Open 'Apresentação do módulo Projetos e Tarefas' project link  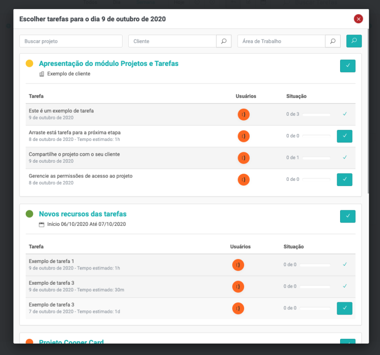tap(108, 64)
